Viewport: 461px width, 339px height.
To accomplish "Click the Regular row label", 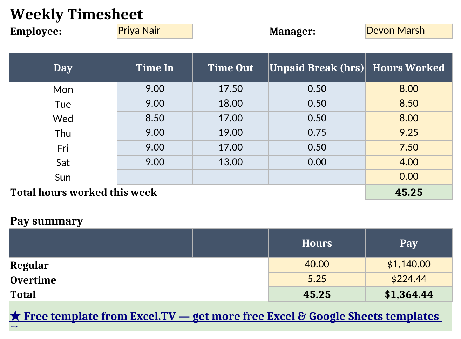I will coord(29,265).
